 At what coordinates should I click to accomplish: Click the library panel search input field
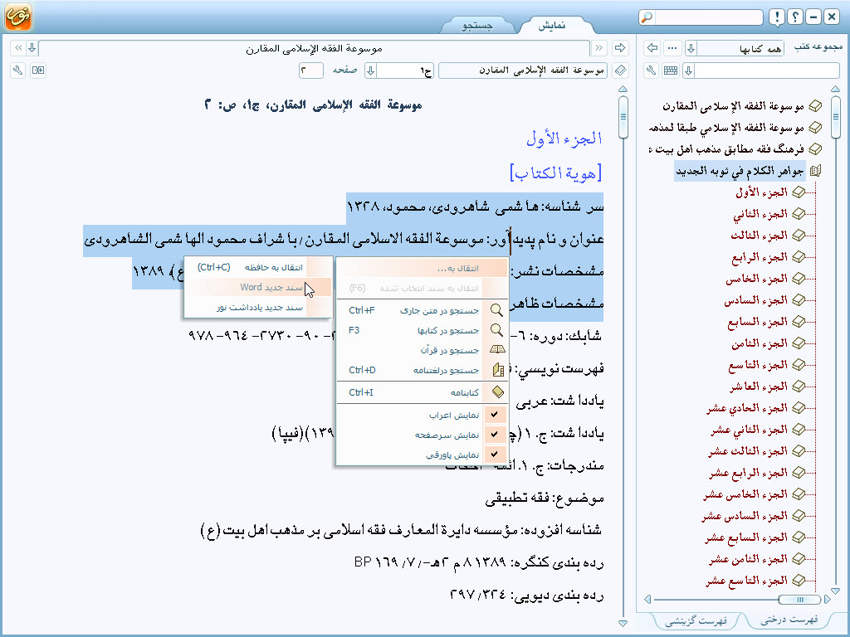pyautogui.click(x=767, y=71)
